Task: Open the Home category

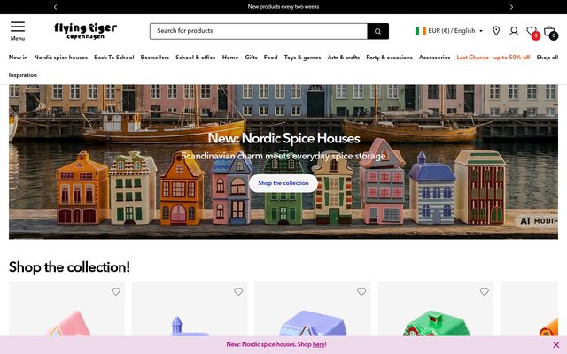Action: click(x=230, y=57)
